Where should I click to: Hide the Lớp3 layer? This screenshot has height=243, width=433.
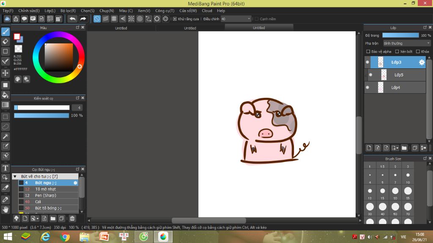click(x=367, y=62)
